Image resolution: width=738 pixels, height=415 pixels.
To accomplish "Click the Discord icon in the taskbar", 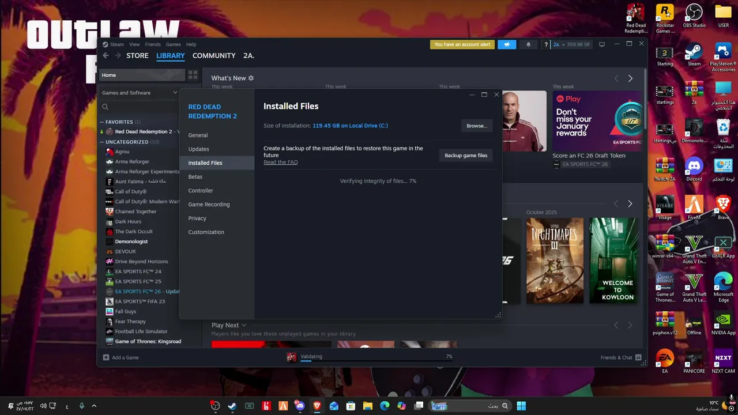I will click(299, 406).
